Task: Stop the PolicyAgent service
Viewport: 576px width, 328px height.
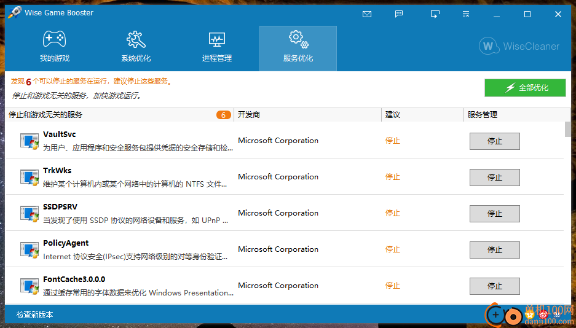Action: pyautogui.click(x=494, y=250)
